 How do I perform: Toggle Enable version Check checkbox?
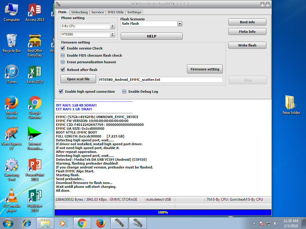tap(63, 48)
